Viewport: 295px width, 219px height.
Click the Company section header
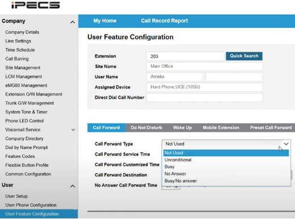point(14,21)
